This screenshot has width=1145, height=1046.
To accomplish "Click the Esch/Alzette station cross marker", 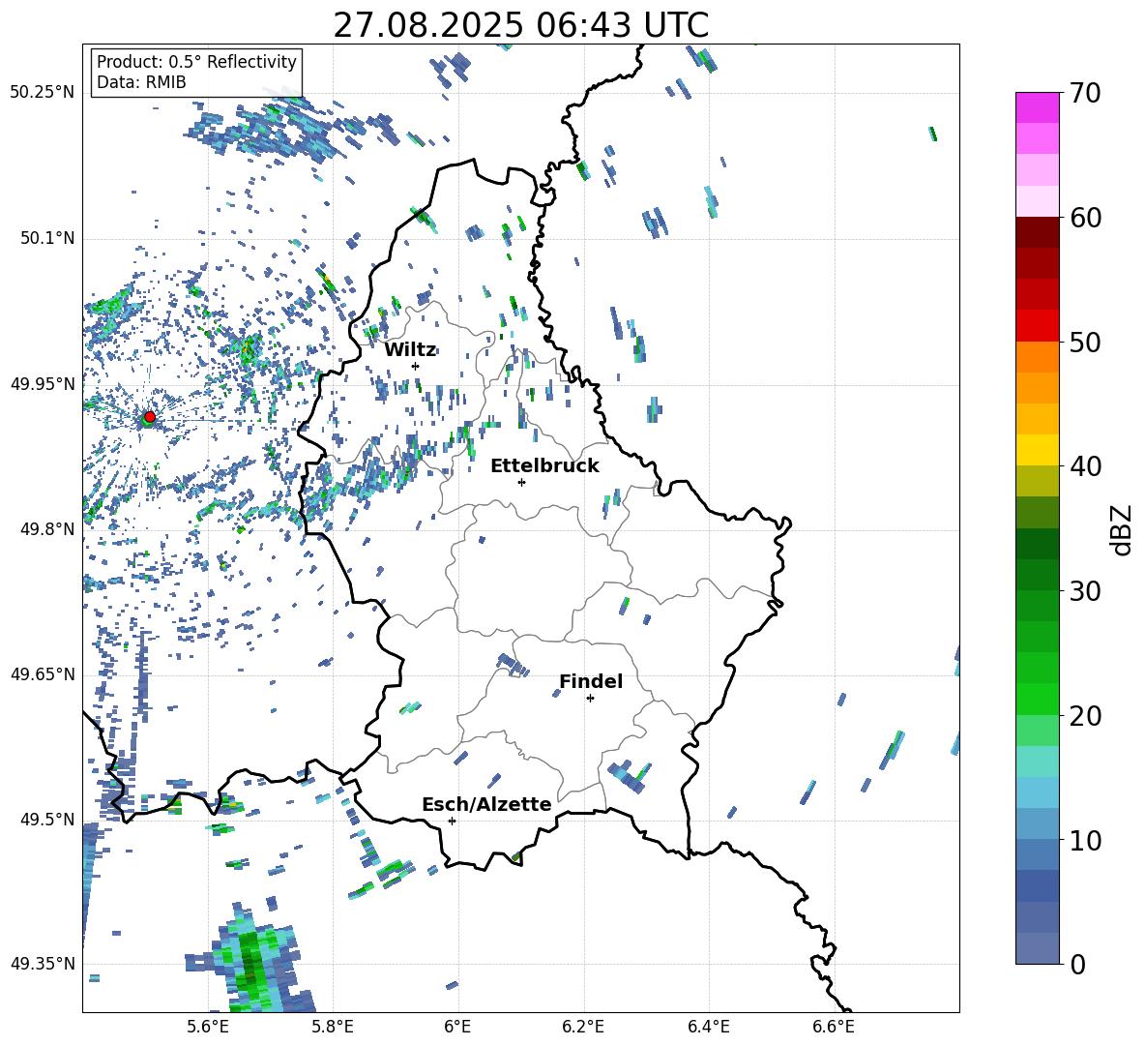I will point(452,821).
